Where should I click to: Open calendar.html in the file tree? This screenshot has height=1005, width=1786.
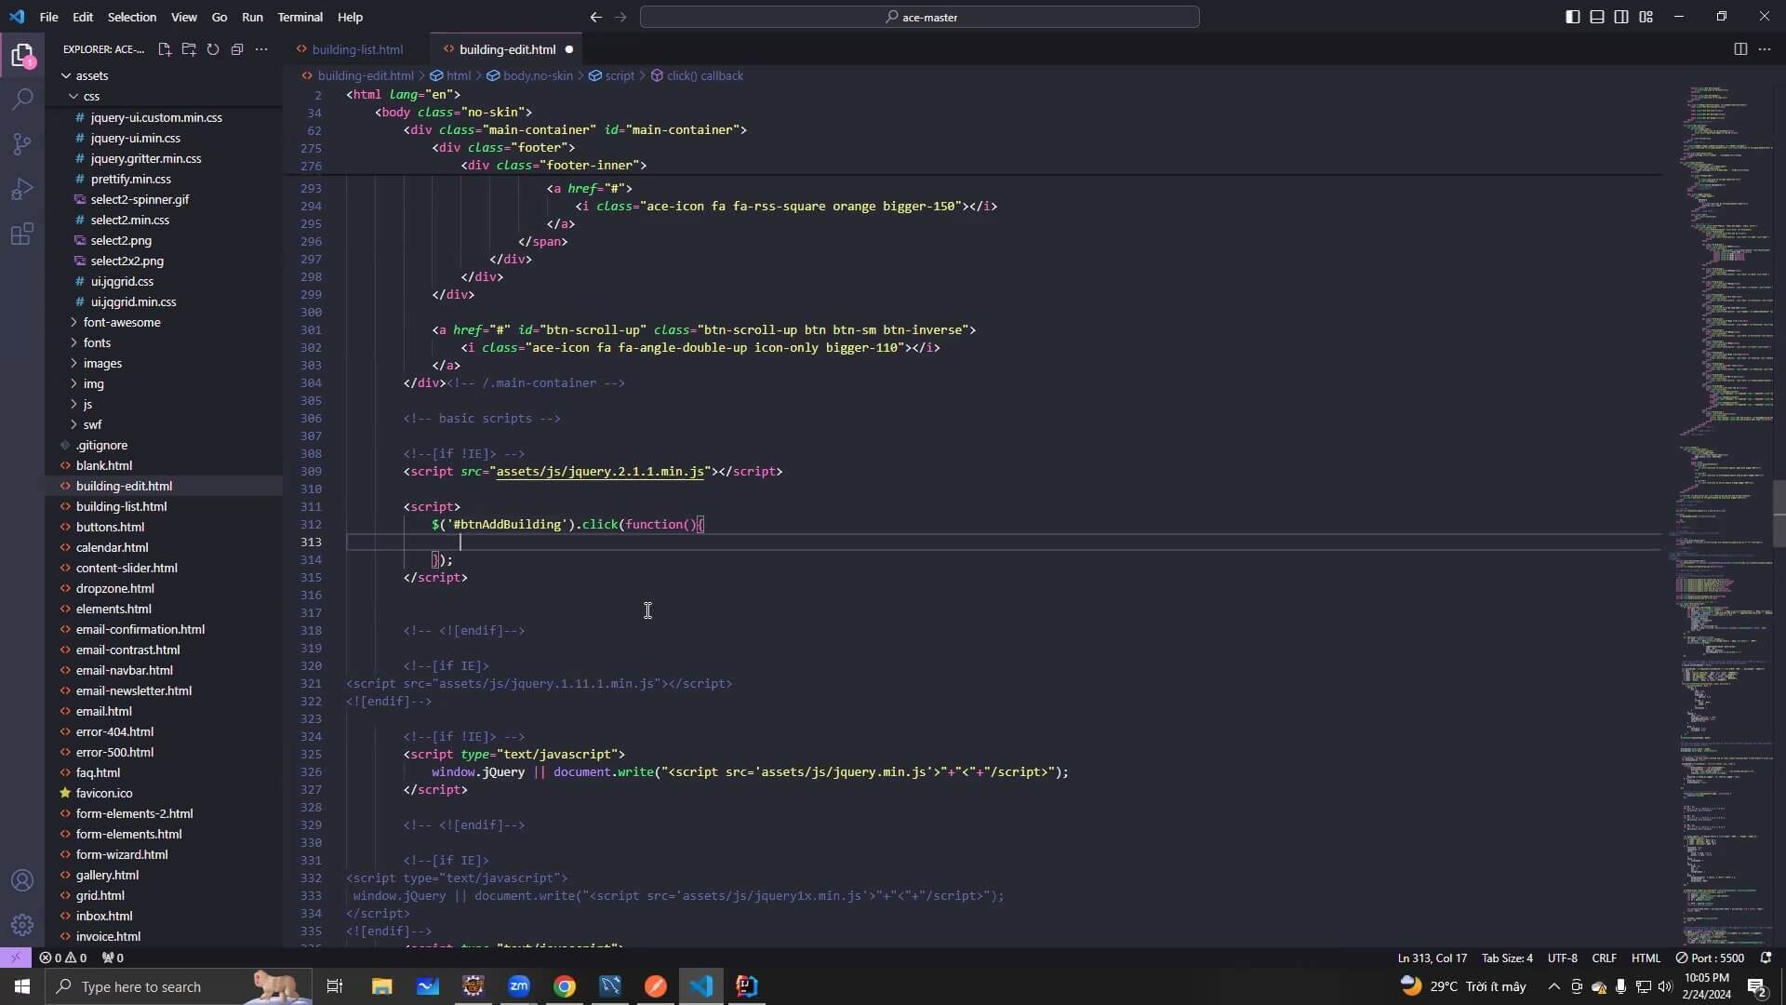(x=112, y=547)
